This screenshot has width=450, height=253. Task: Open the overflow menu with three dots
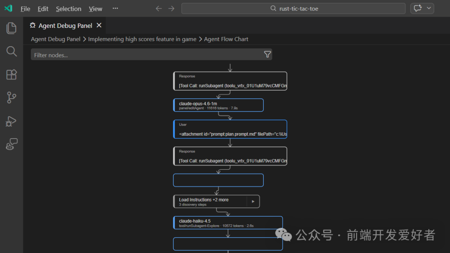coord(115,9)
